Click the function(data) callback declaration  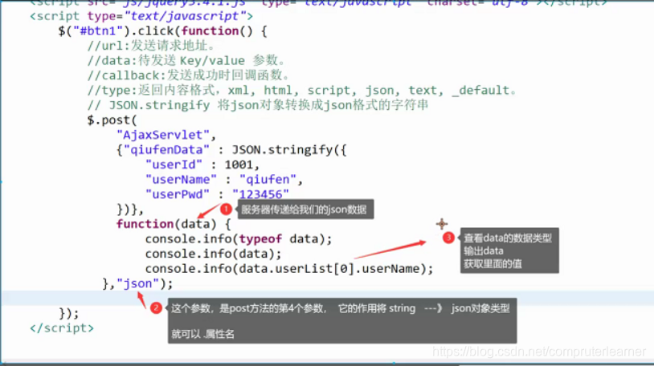(174, 224)
